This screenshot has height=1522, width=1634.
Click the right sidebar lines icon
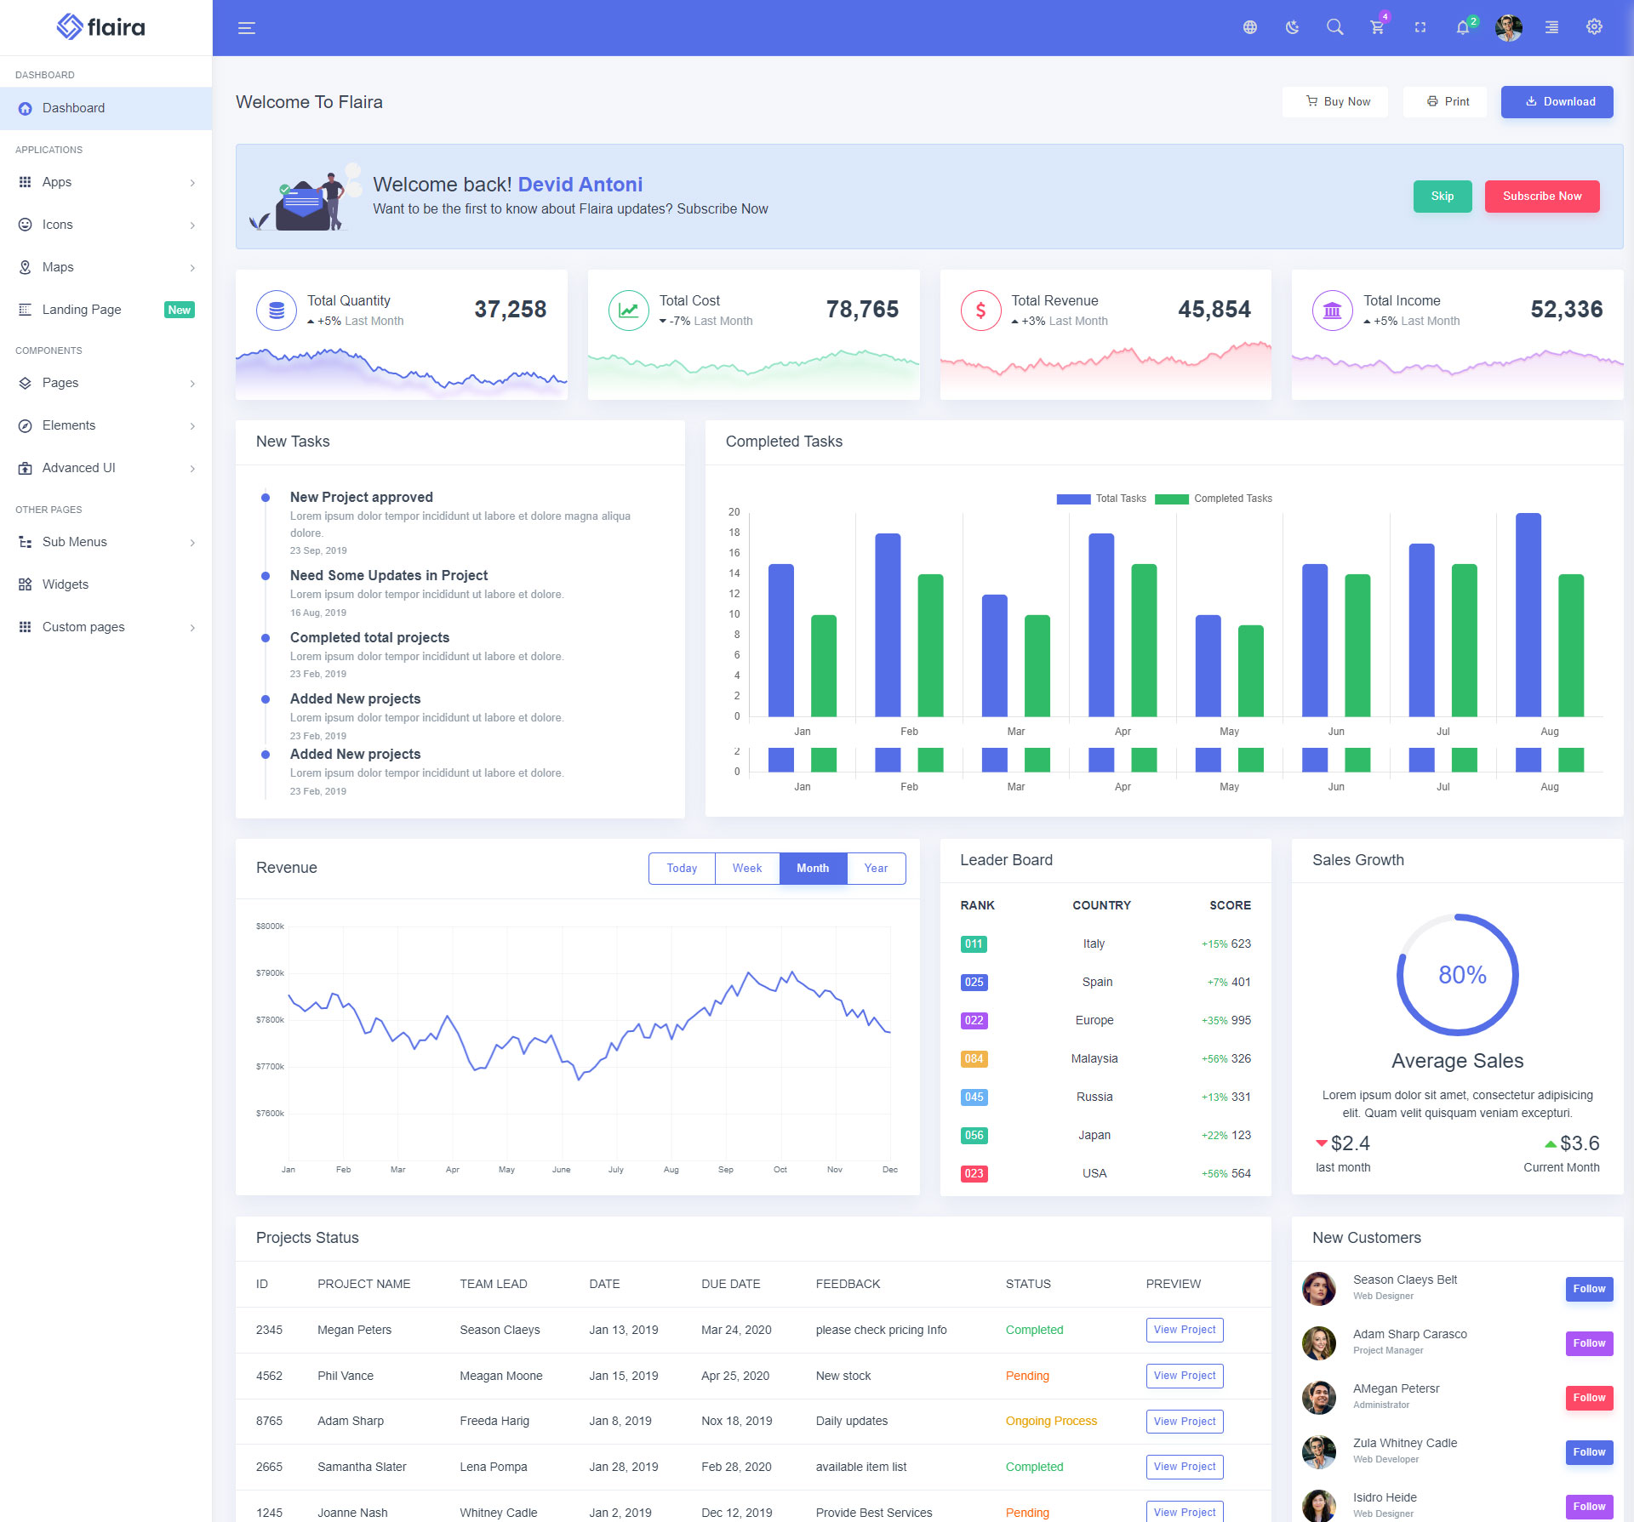tap(1551, 27)
